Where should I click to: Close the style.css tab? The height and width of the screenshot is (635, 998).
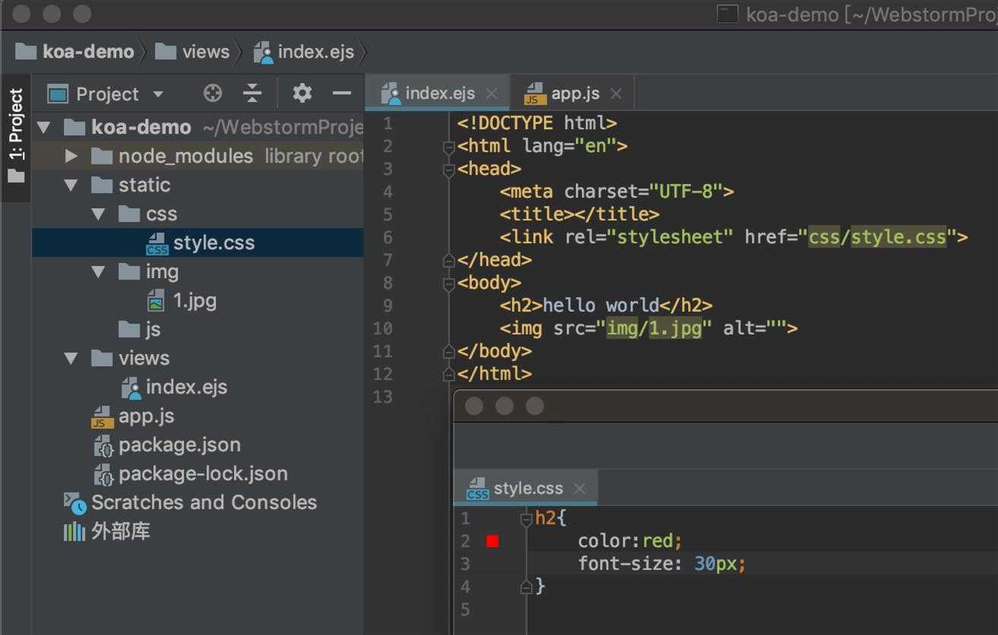pyautogui.click(x=580, y=488)
